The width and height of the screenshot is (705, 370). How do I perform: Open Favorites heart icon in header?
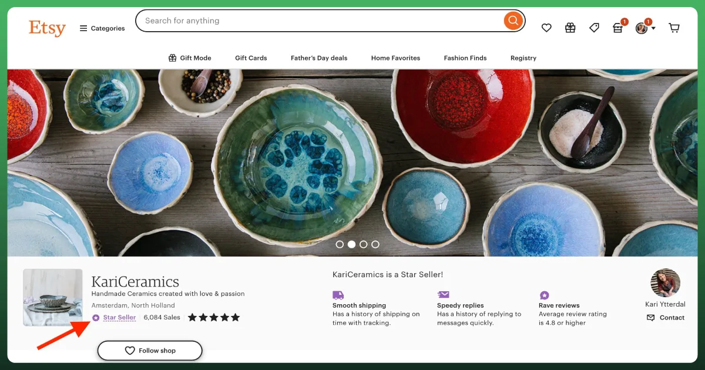click(546, 28)
